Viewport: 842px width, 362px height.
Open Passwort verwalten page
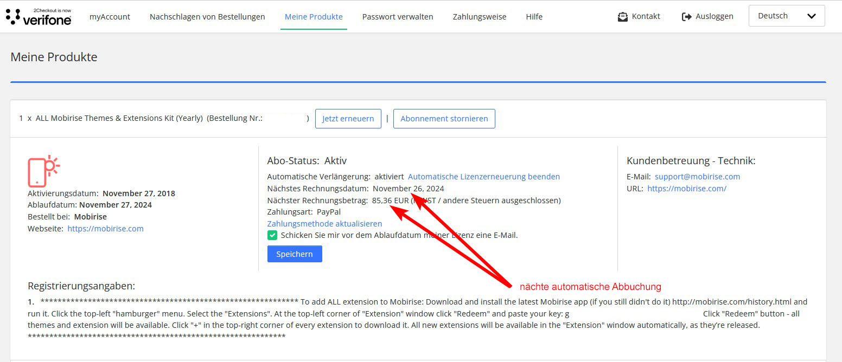[398, 17]
